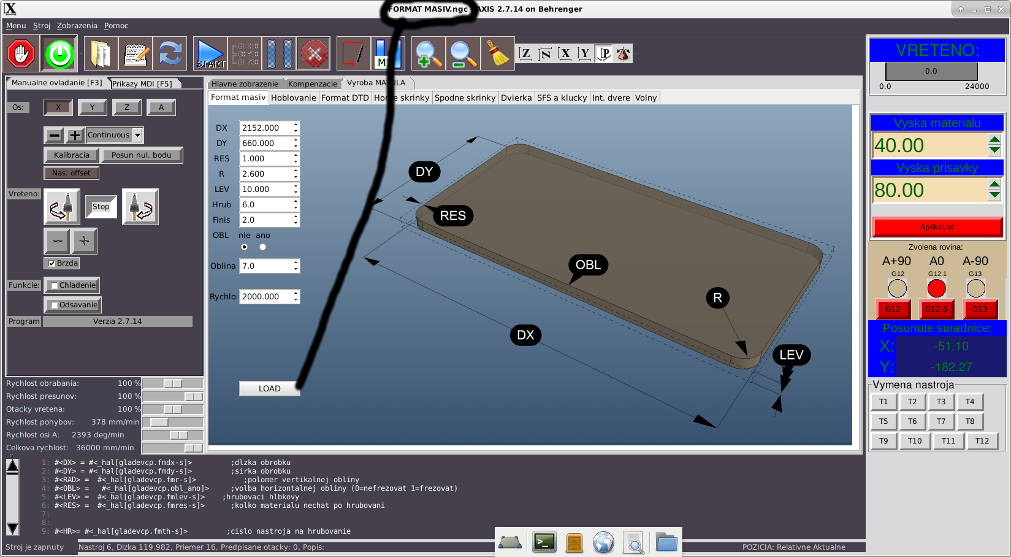
Task: Toggle the skip lines (block delete) icon
Action: pyautogui.click(x=354, y=54)
